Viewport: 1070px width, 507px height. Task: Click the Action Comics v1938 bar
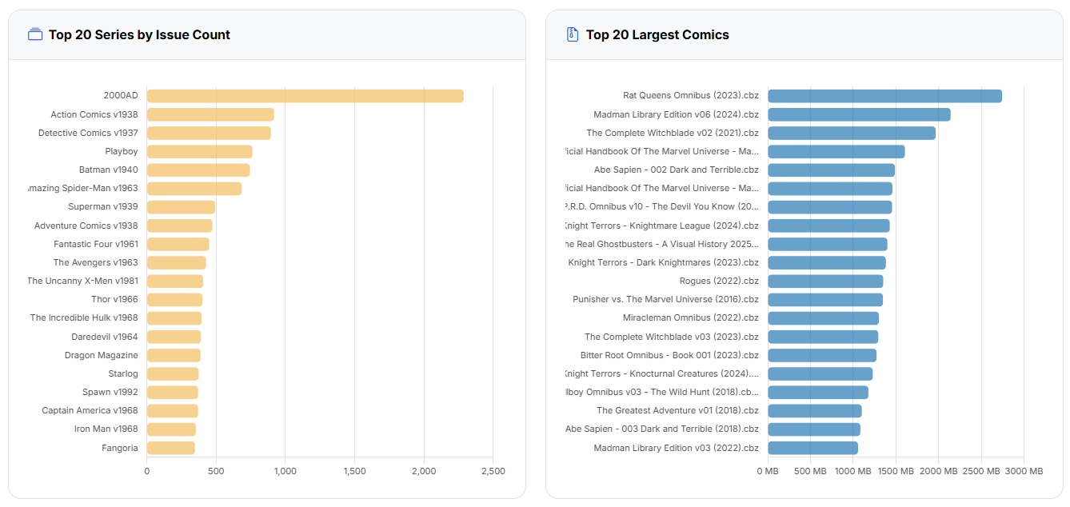[210, 114]
